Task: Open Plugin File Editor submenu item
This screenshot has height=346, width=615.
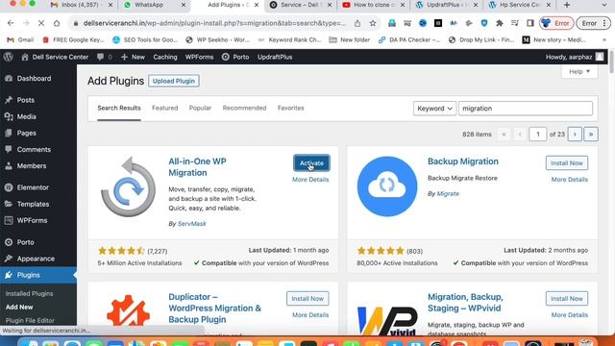Action: [x=30, y=320]
